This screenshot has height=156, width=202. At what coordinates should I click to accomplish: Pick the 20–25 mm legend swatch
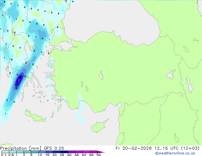click(x=57, y=152)
